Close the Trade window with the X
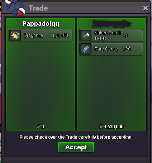This screenshot has height=163, width=152. pos(146,8)
